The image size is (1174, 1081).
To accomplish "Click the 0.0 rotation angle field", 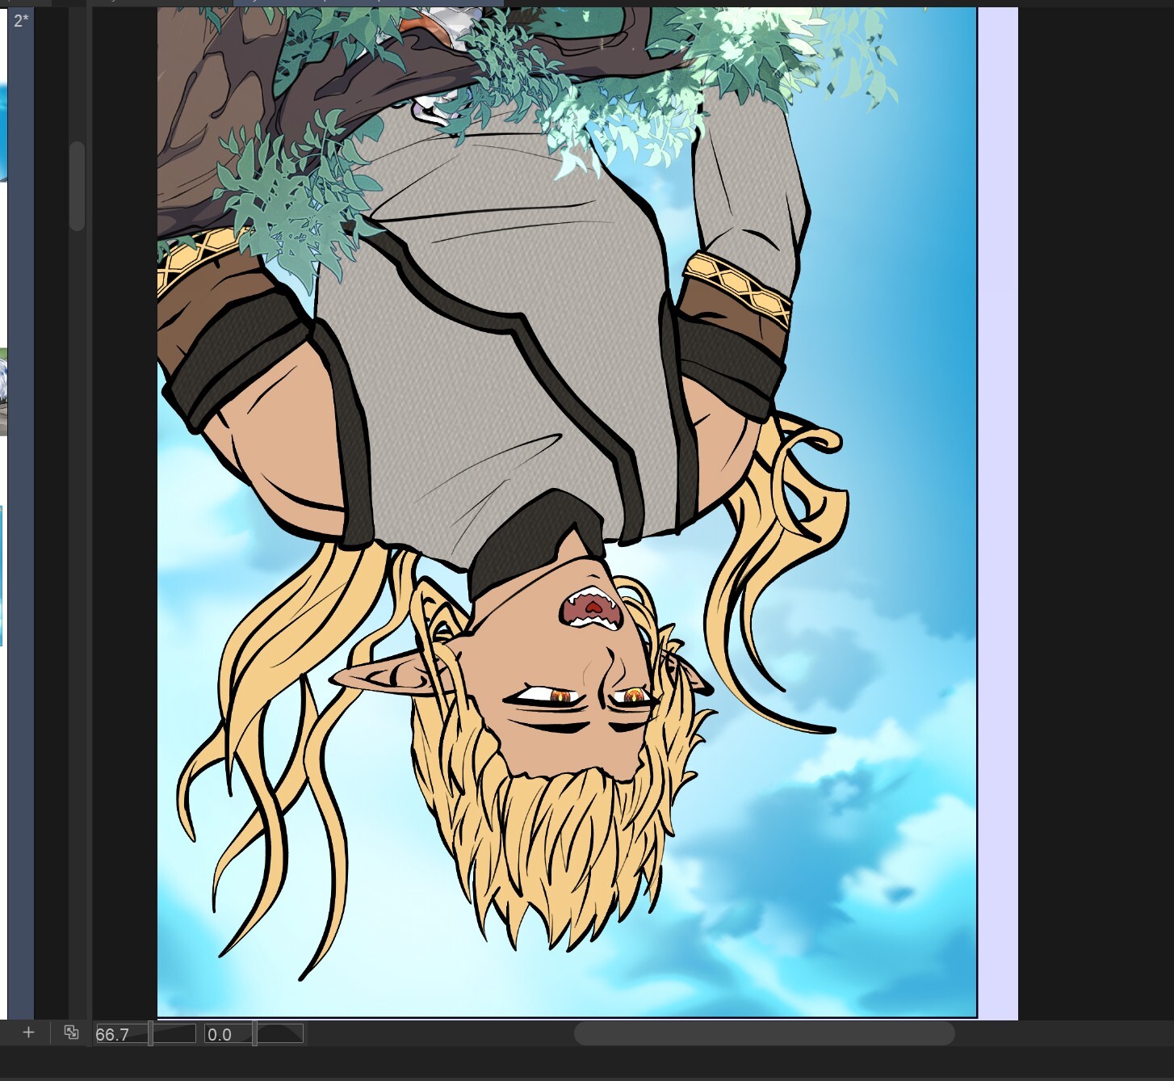I will (x=228, y=1034).
